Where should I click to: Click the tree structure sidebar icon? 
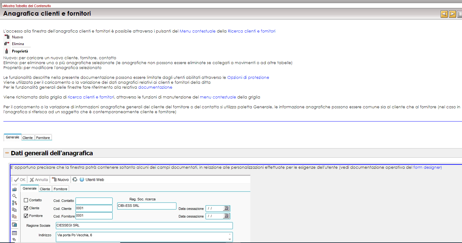click(14, 203)
